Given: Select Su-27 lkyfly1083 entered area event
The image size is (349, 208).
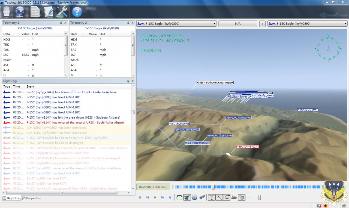Looking at the screenshot, I should (x=67, y=168).
